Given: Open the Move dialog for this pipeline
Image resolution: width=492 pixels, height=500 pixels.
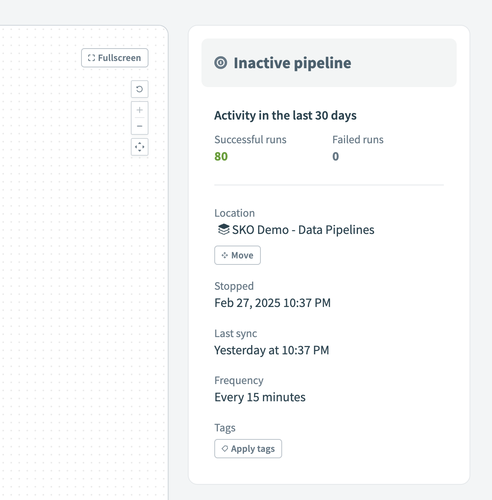Looking at the screenshot, I should point(237,255).
